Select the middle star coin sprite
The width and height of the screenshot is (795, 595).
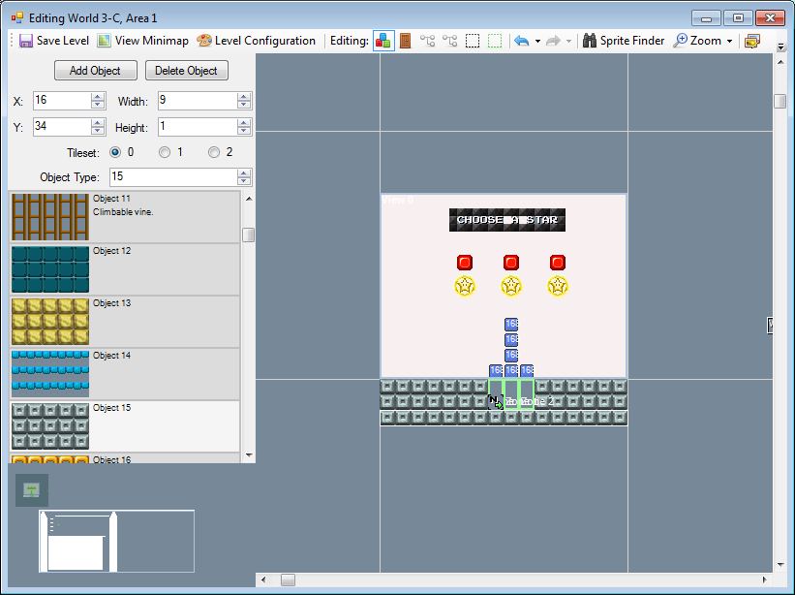(x=511, y=286)
